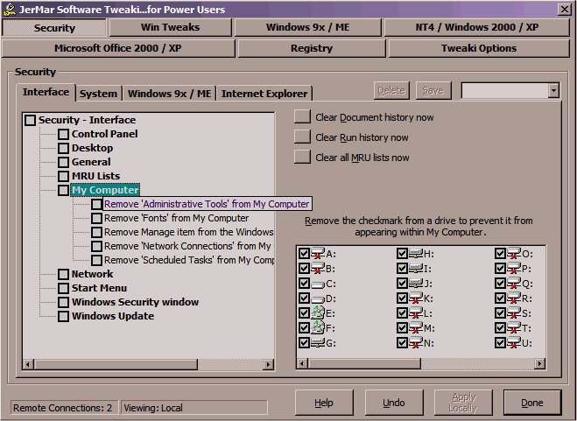Click the disconnected drive icon for S:
Image resolution: width=577 pixels, height=421 pixels.
(514, 313)
